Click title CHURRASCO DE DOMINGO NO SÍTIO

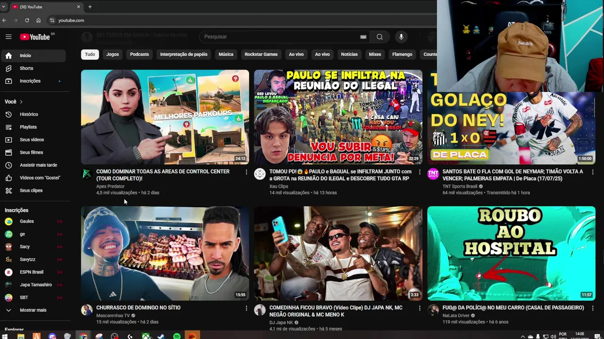tap(138, 307)
